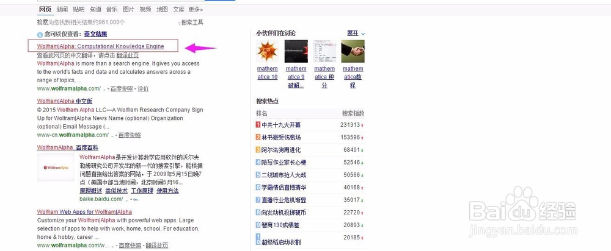Click the 翻译此页 link under first result
This screenshot has width=611, height=251.
[128, 55]
